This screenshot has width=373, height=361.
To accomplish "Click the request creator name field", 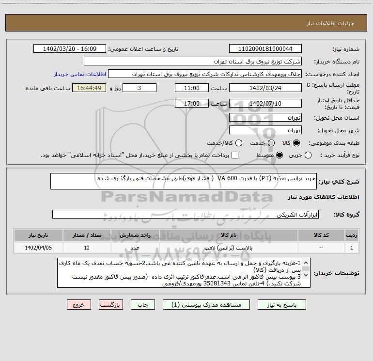I will click(205, 74).
